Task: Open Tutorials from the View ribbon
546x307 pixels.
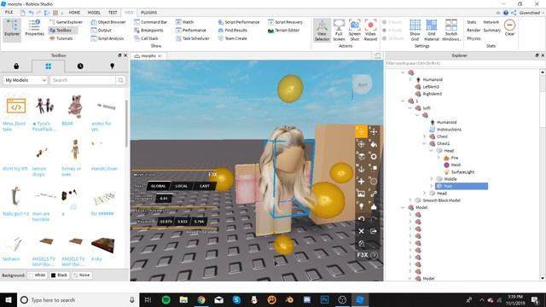Action: pyautogui.click(x=61, y=38)
